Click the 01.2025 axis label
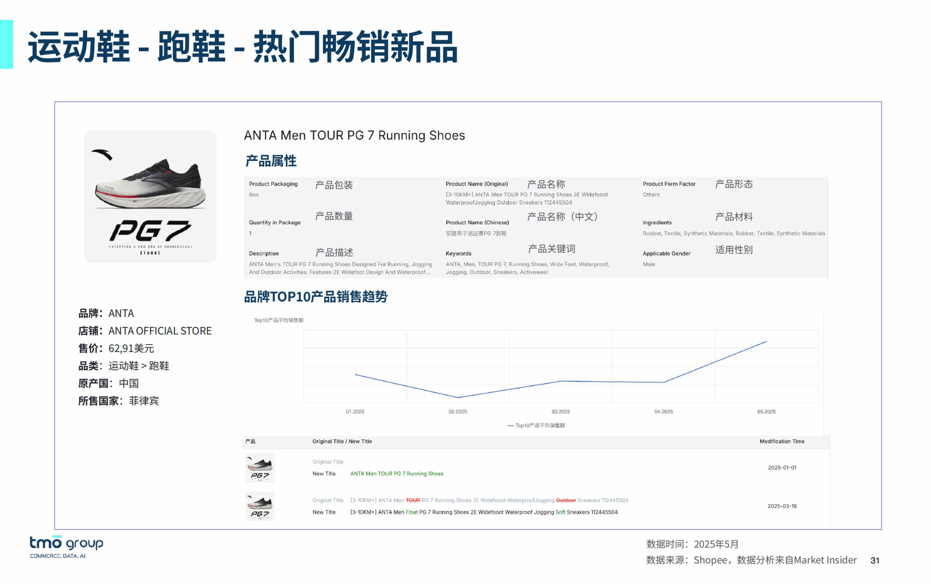This screenshot has width=931, height=584. tap(355, 412)
